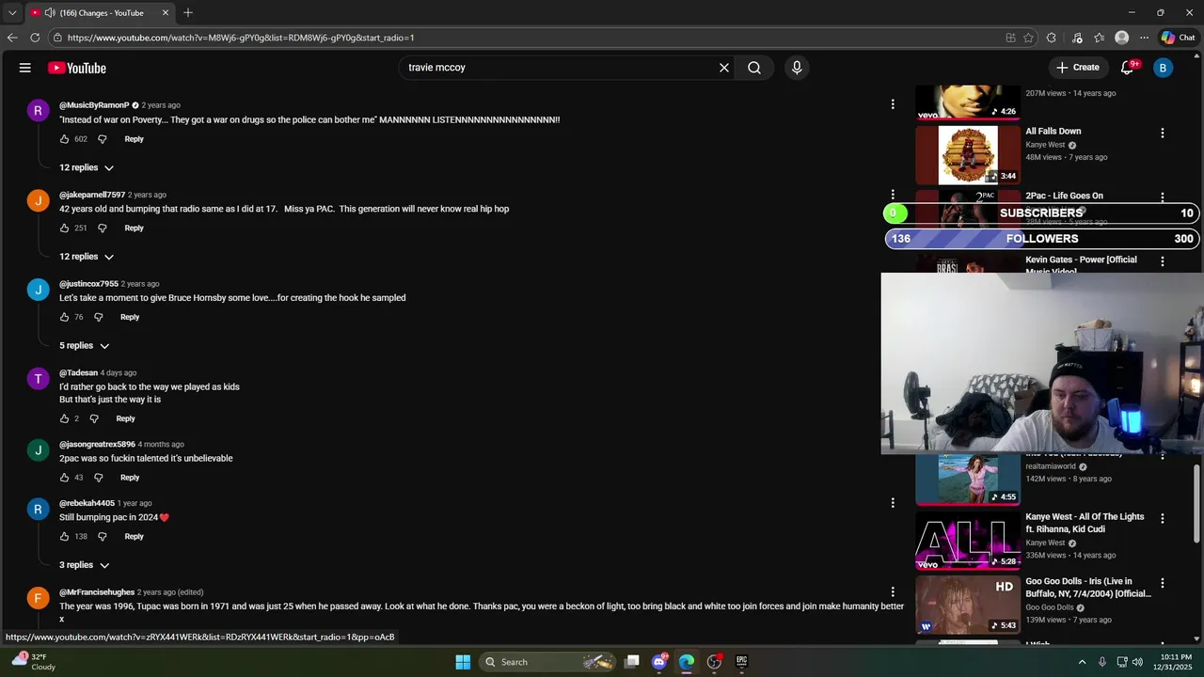Expand the 3 replies thread
The height and width of the screenshot is (677, 1204).
[x=85, y=565]
